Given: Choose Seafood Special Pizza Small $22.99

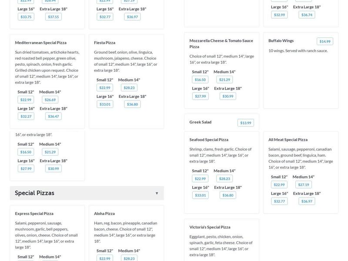Looking at the screenshot, I should [x=200, y=179].
